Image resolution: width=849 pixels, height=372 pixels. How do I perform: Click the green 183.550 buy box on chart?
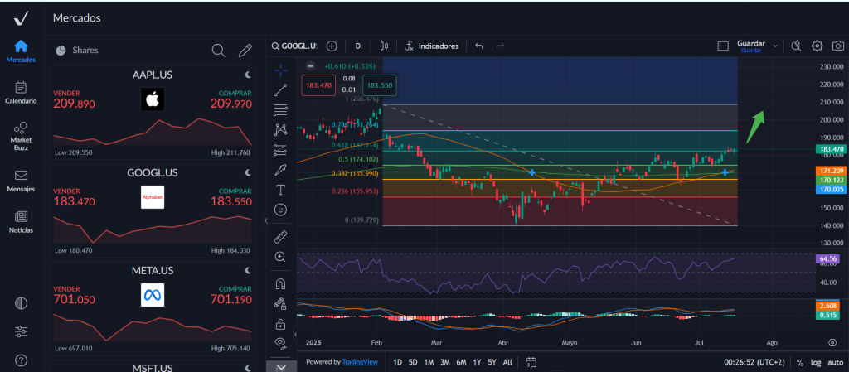[380, 85]
